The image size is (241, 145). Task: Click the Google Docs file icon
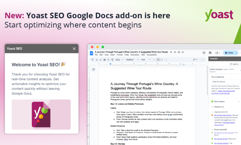tap(91, 53)
